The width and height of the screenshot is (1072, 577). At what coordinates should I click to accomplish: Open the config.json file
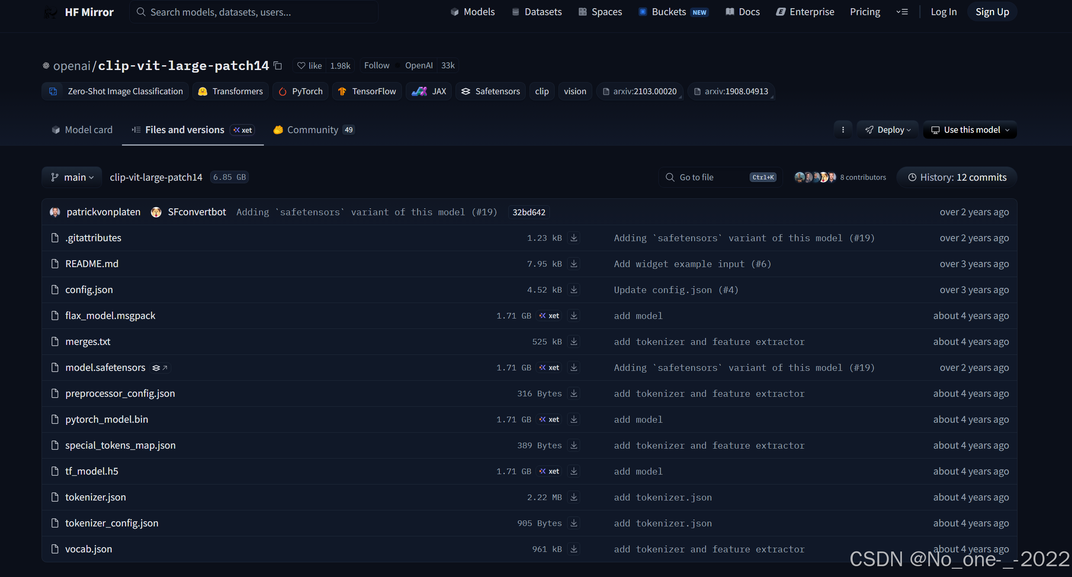tap(89, 290)
